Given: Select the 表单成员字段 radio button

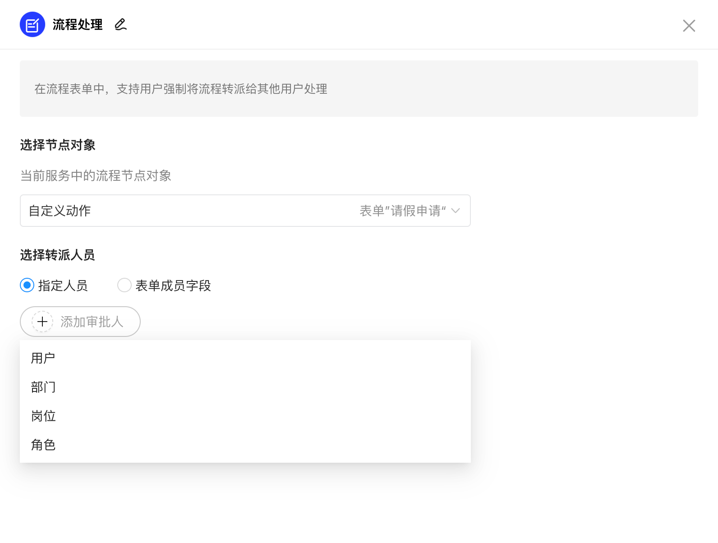Looking at the screenshot, I should 124,285.
